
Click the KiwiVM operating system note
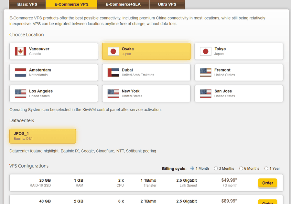coord(86,110)
